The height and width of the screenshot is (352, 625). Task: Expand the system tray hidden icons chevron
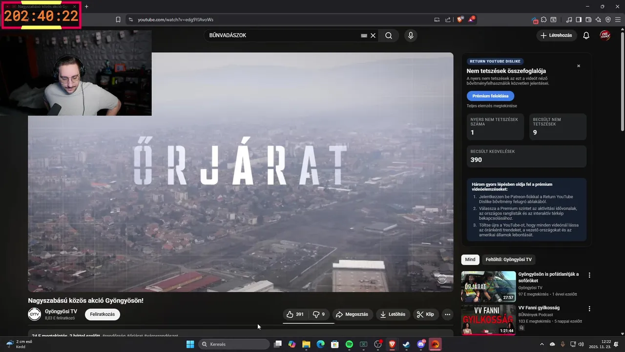click(x=542, y=344)
